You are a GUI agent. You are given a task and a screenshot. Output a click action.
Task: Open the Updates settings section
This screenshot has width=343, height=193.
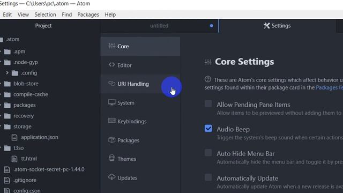click(140, 178)
